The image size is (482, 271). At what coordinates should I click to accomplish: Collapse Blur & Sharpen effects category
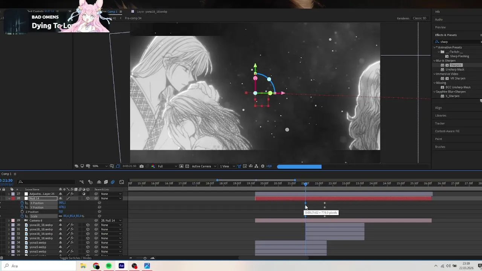[435, 61]
